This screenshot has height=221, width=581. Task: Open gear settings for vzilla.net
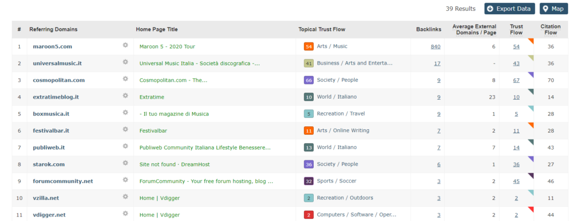coord(125,197)
